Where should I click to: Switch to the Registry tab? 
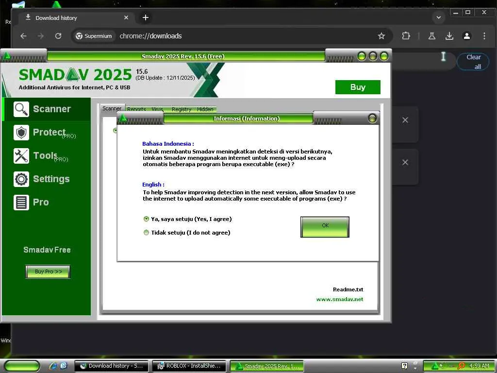(182, 109)
